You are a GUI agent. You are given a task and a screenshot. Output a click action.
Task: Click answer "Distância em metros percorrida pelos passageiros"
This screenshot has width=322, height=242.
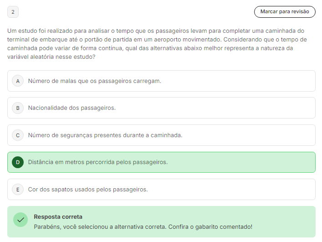[98, 162]
